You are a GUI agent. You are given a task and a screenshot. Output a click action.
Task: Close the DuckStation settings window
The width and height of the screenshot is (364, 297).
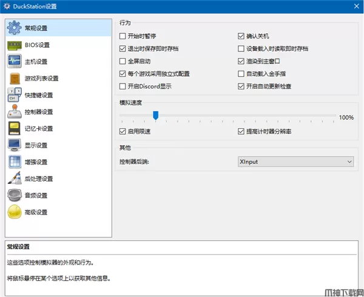click(357, 6)
